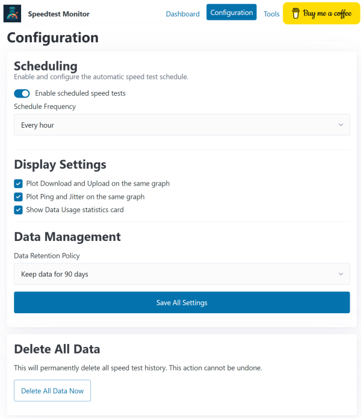Viewport: 361px width, 418px height.
Task: Click the Data Retention Policy chevron arrow
Action: 341,274
